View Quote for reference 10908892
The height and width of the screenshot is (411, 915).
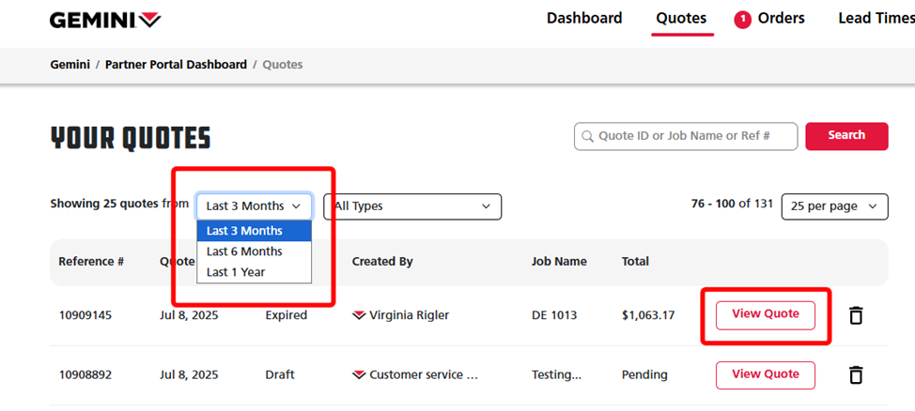click(765, 374)
